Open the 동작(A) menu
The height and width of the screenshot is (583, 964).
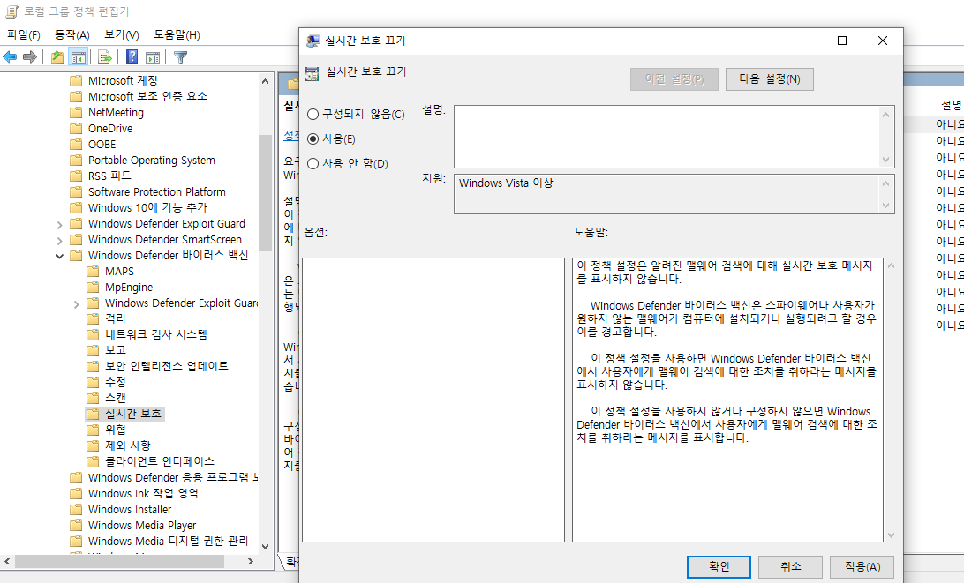(72, 35)
